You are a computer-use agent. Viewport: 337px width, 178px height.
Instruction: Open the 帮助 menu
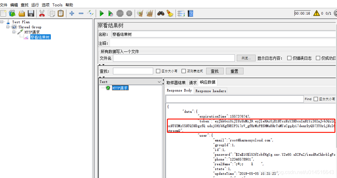[69, 5]
